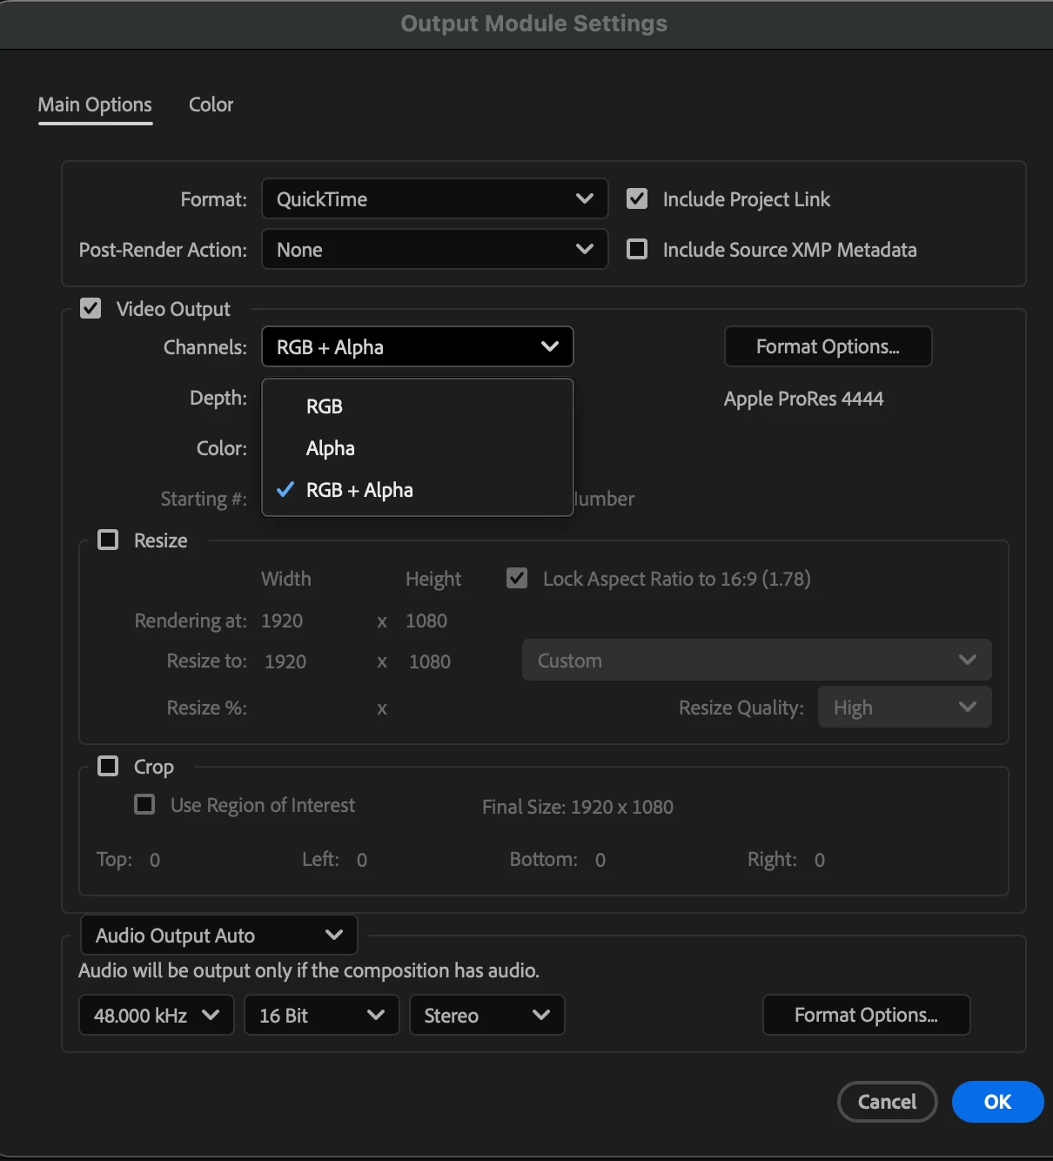Click the Final Size: 1920 x 1080 text
Screen dimensions: 1053x1161
578,807
